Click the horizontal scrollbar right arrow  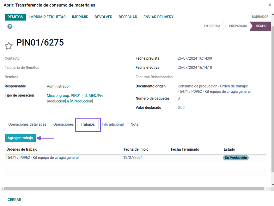point(269,189)
